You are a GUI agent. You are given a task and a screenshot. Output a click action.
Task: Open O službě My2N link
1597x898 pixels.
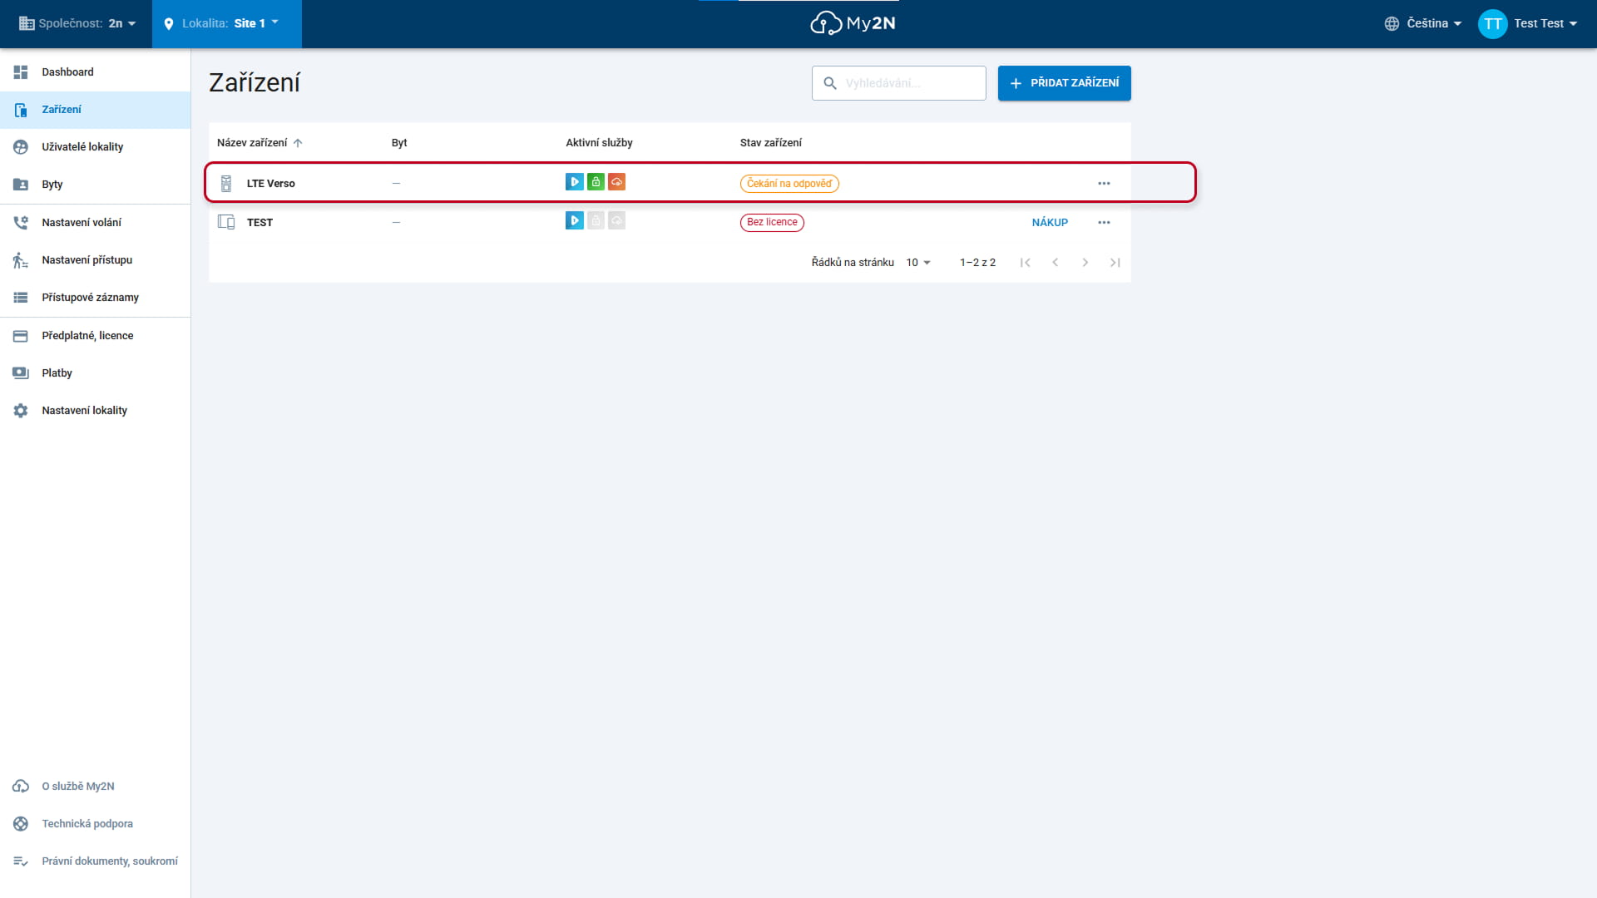(95, 787)
